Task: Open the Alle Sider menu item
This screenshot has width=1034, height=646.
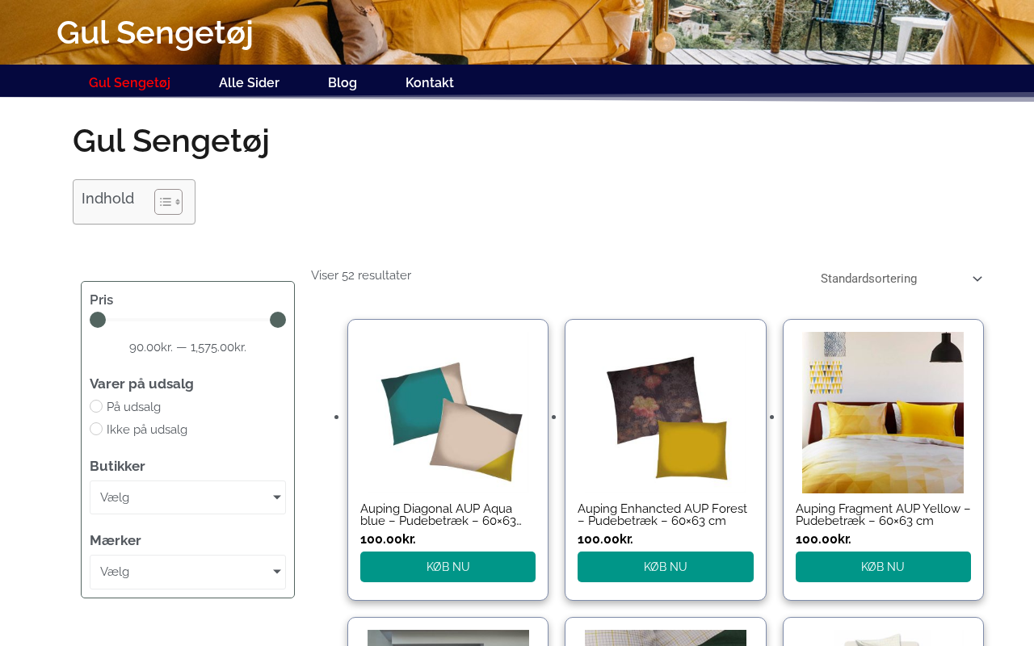Action: (249, 82)
